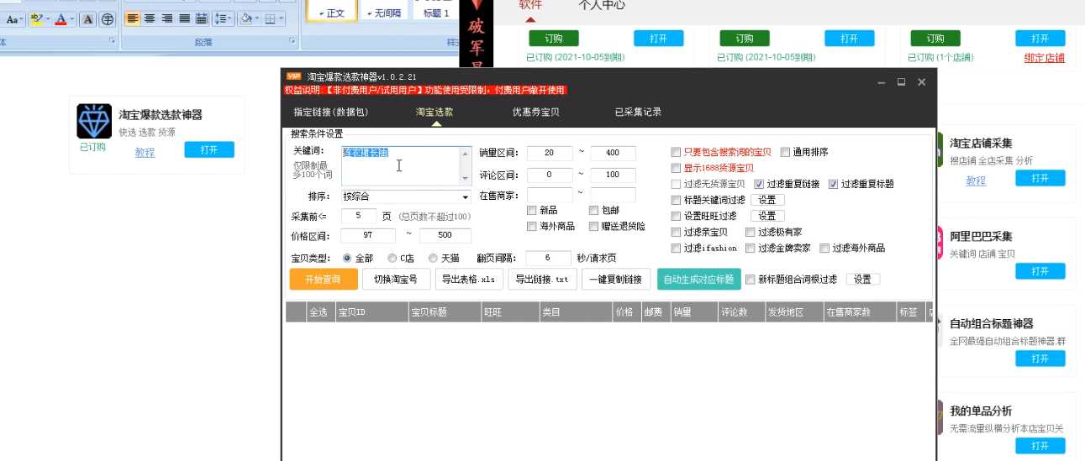Open the borders dropdown arrow
The height and width of the screenshot is (461, 1085).
click(281, 18)
